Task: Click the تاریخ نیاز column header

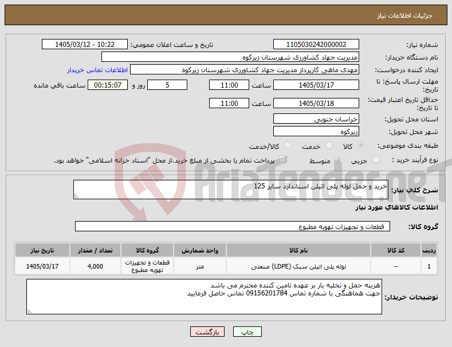Action: coord(42,250)
